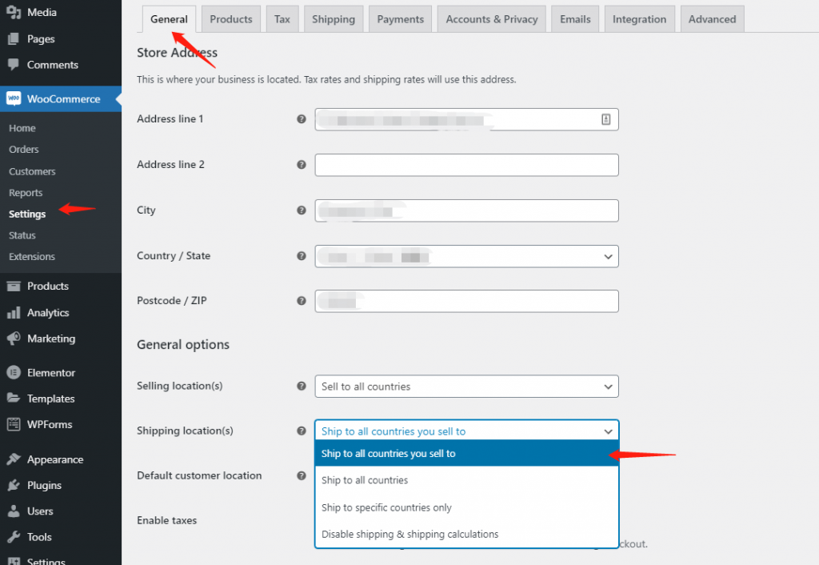Screen dimensions: 819x565
Task: Click the Elementor circle icon
Action: [14, 373]
